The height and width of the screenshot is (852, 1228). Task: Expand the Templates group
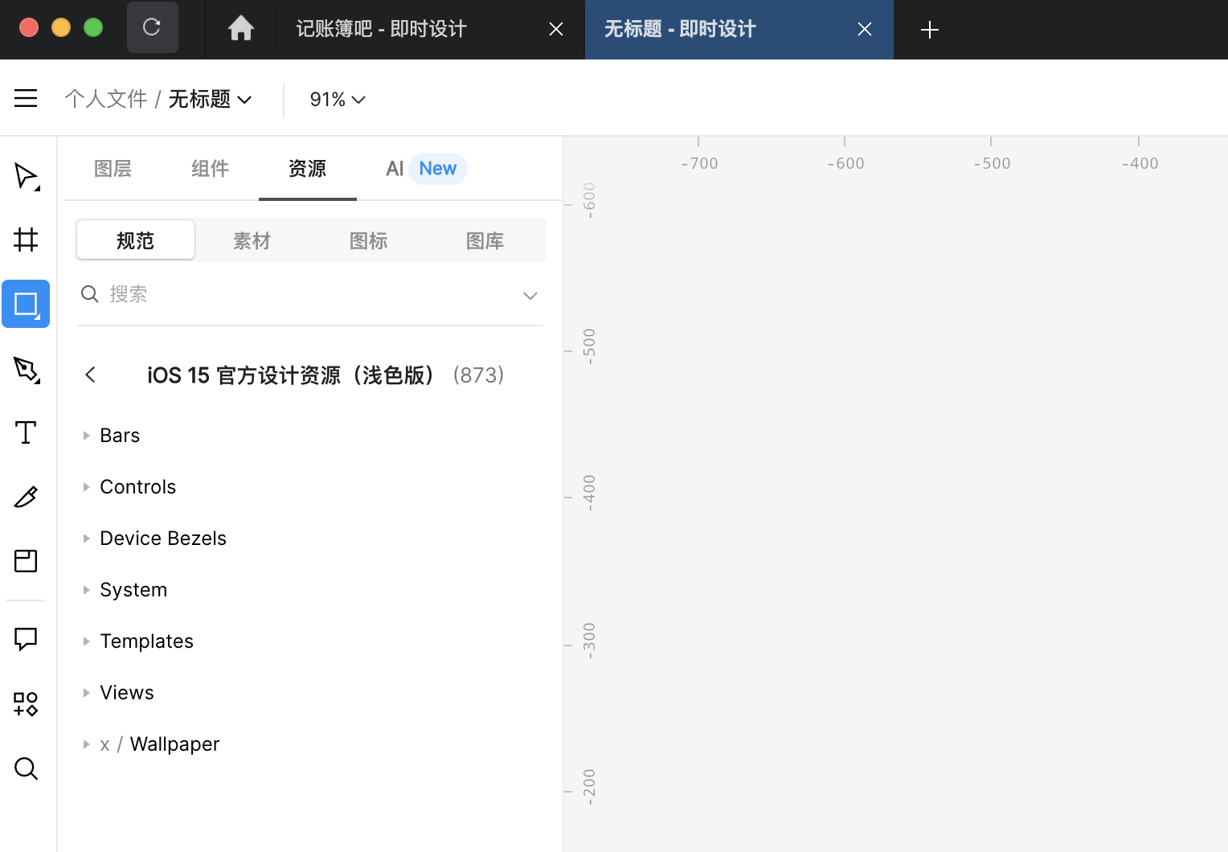[x=86, y=641]
